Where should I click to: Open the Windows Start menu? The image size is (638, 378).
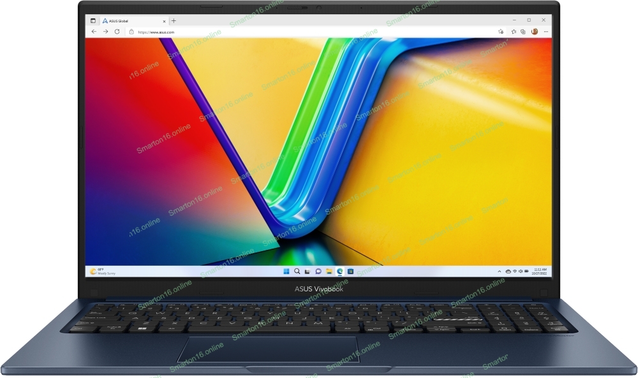[x=286, y=271]
